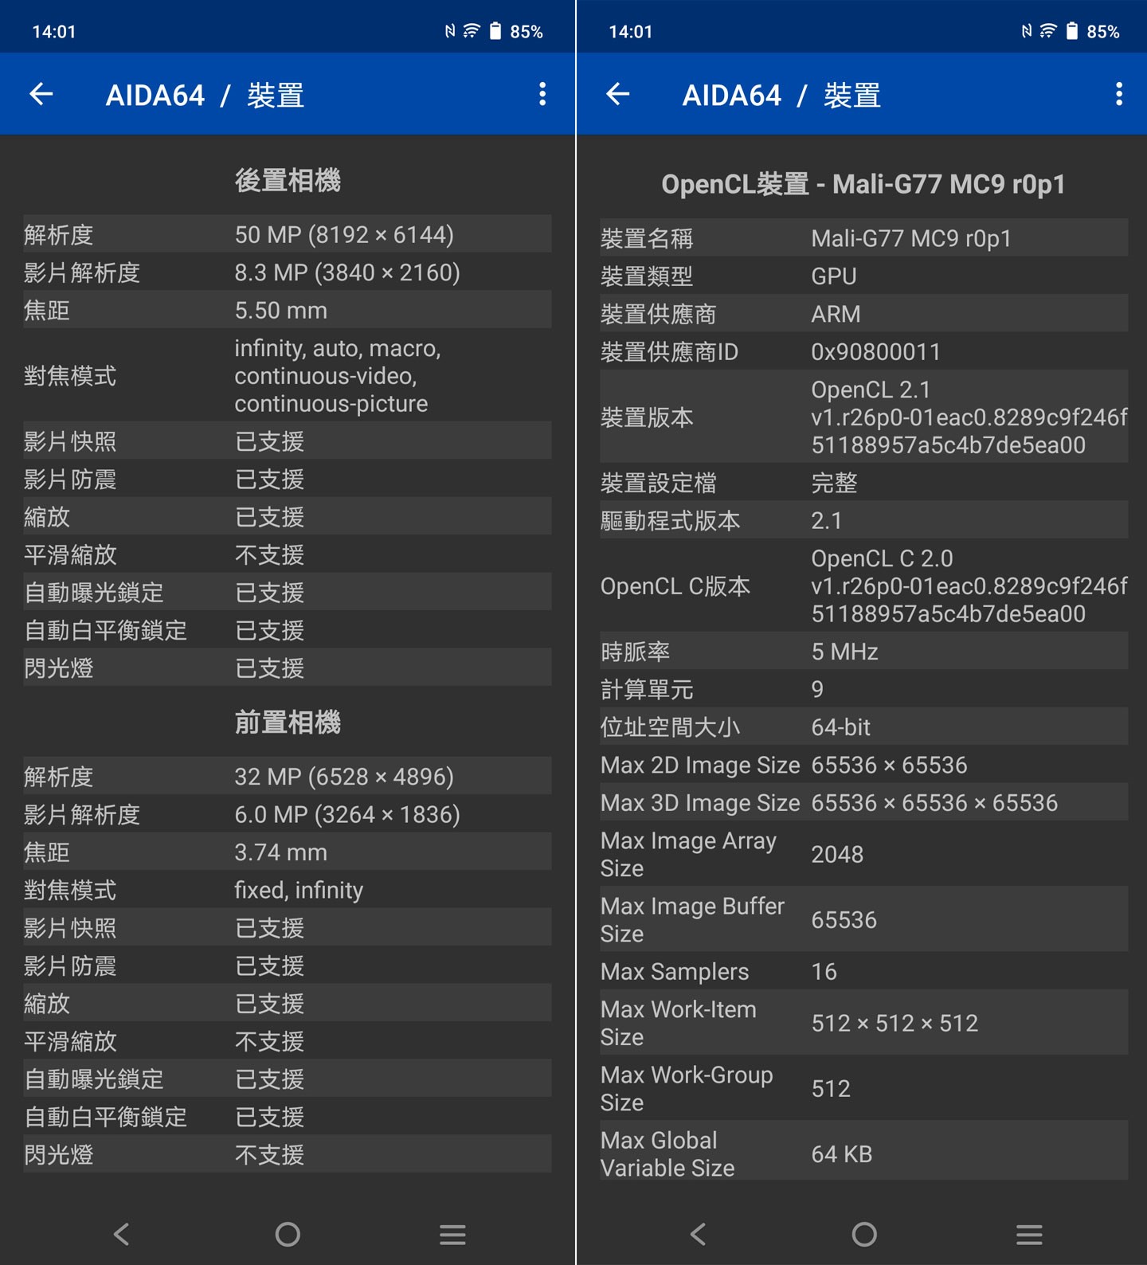Viewport: 1147px width, 1265px height.
Task: Tap the ARM vendor value
Action: (x=836, y=314)
